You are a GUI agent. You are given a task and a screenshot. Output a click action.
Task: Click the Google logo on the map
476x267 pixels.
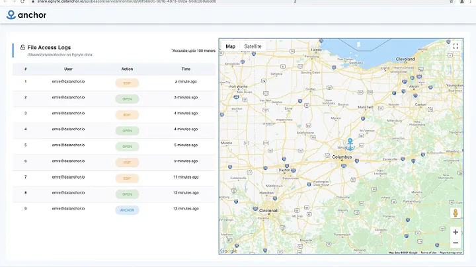pyautogui.click(x=228, y=250)
